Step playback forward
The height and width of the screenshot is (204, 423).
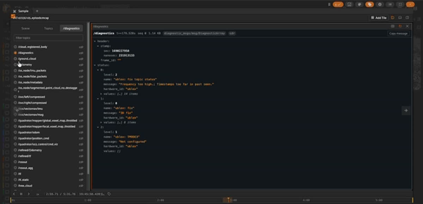click(29, 194)
